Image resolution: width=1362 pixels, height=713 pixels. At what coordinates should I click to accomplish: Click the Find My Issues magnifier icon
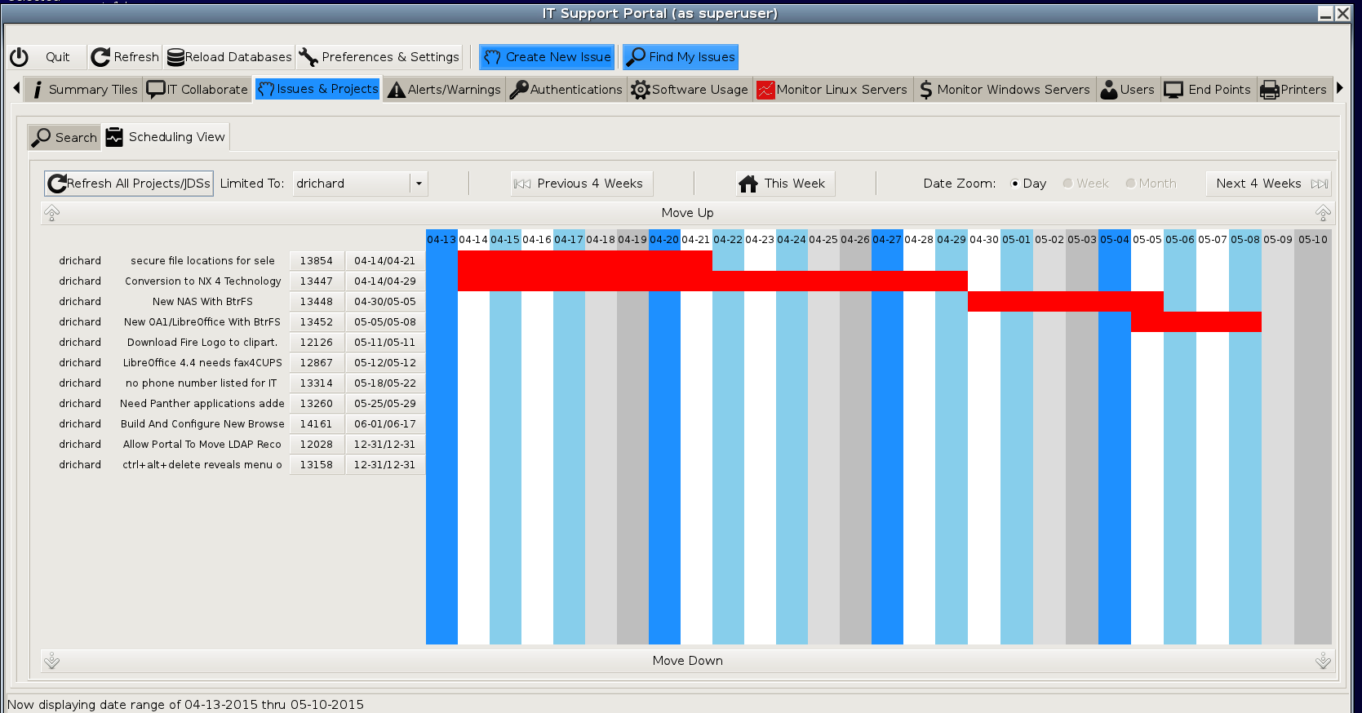coord(636,57)
